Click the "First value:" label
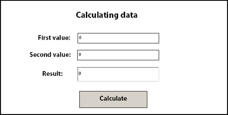228x115 pixels. click(54, 38)
